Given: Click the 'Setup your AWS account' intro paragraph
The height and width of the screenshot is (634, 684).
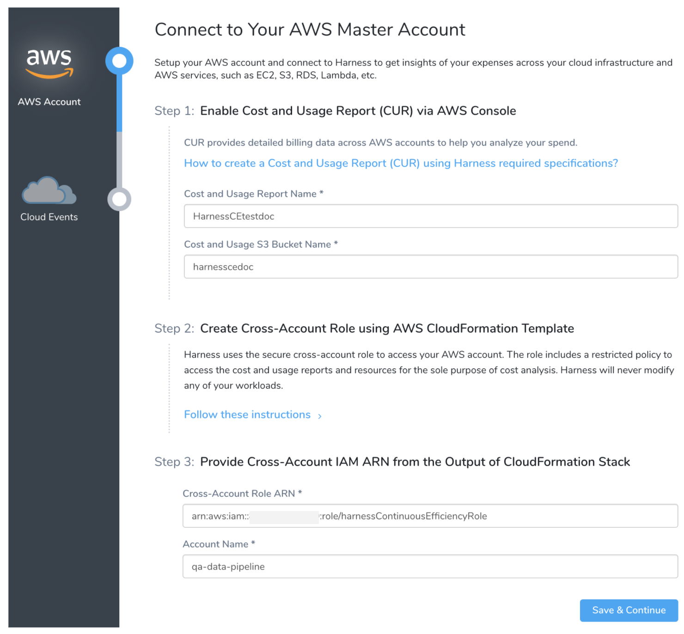Looking at the screenshot, I should [x=413, y=69].
